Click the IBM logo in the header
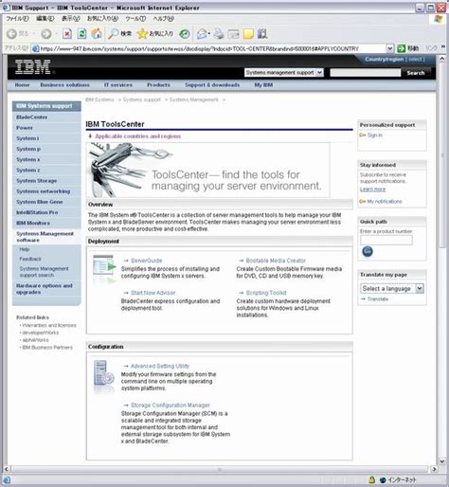The height and width of the screenshot is (487, 449). (x=33, y=67)
